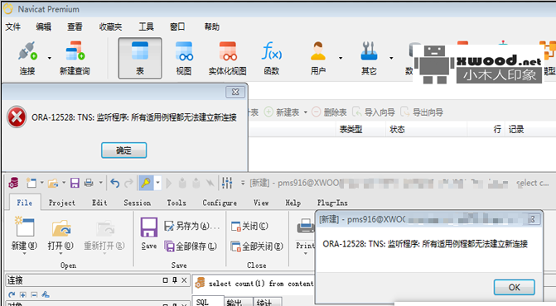The height and width of the screenshot is (306, 556).
Task: Expand the Logon key dropdown arrow
Action: [x=157, y=183]
